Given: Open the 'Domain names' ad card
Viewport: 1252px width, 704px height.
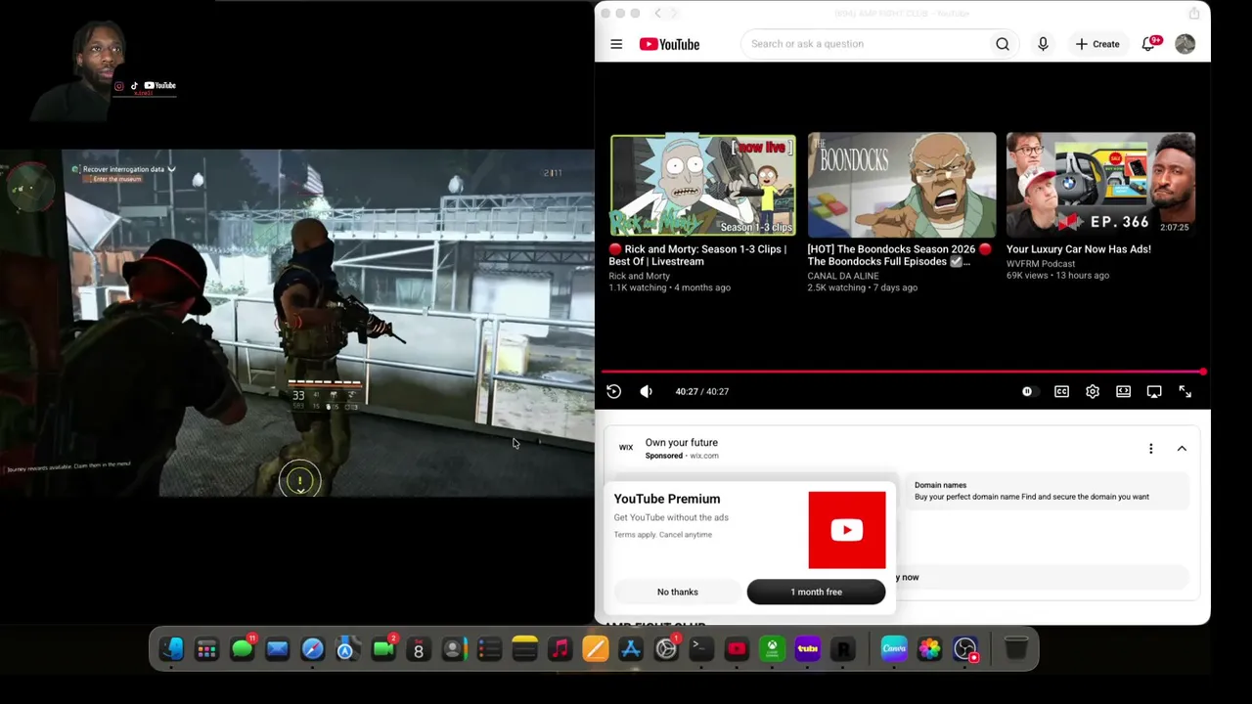Looking at the screenshot, I should click(1049, 491).
